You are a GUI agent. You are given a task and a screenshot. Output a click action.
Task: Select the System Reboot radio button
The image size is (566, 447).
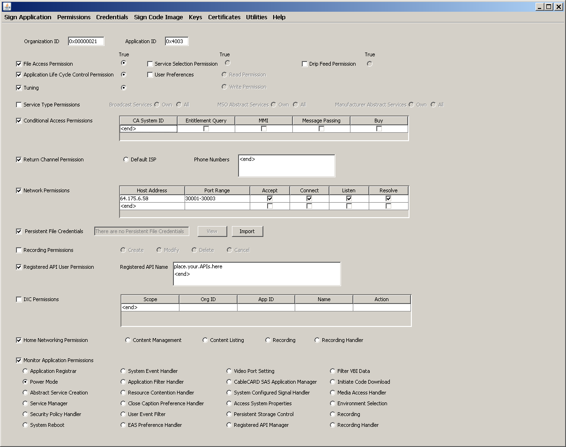tap(25, 425)
